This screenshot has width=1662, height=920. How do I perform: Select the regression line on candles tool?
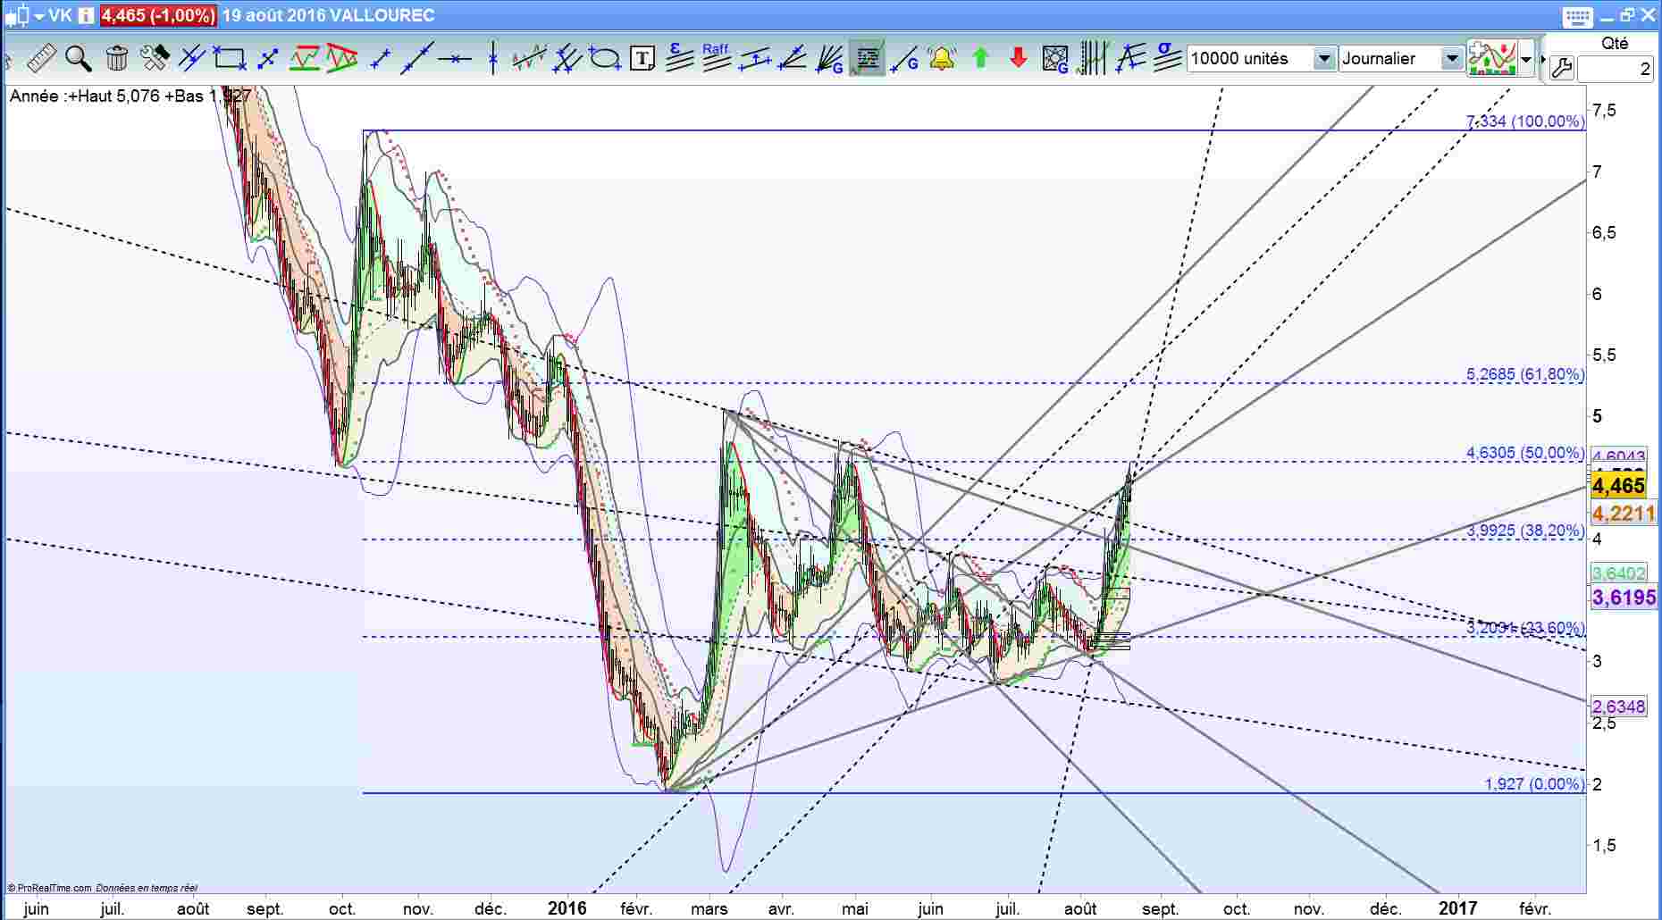point(529,59)
